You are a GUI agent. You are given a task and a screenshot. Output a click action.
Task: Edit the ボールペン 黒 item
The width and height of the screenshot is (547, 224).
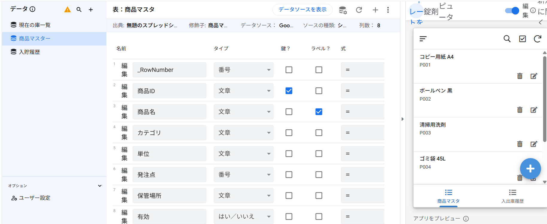[x=534, y=110]
